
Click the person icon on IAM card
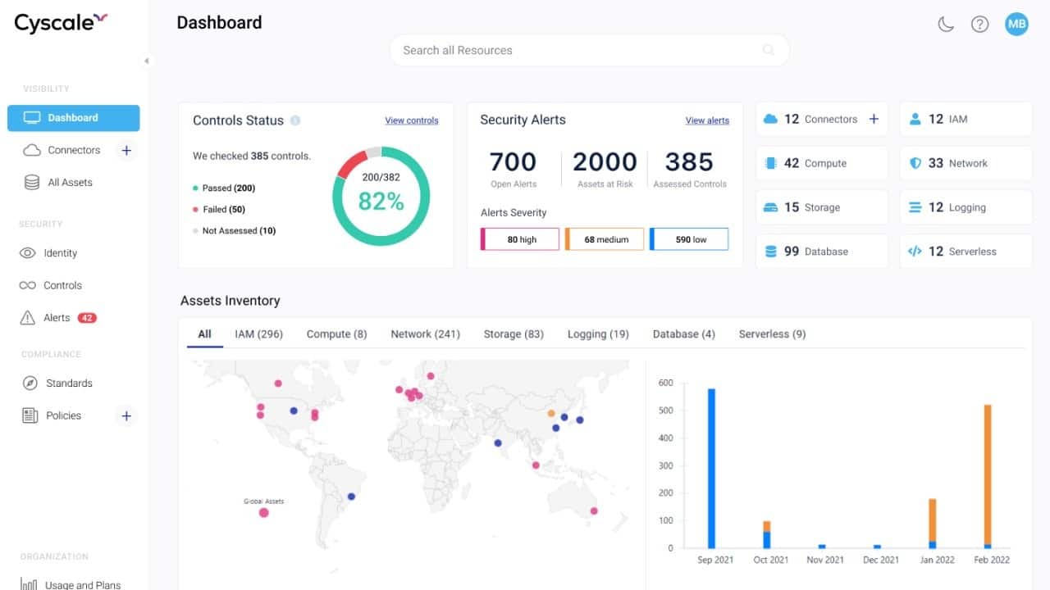click(915, 119)
